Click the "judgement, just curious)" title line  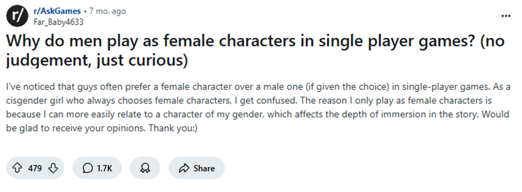tap(97, 61)
